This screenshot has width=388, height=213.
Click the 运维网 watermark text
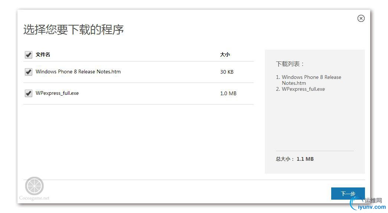point(373,201)
